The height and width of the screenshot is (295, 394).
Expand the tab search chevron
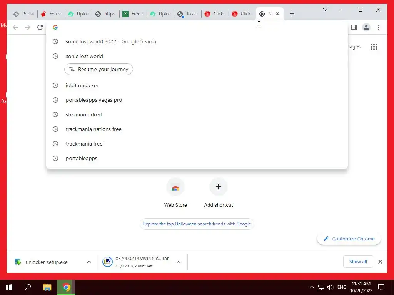325,10
